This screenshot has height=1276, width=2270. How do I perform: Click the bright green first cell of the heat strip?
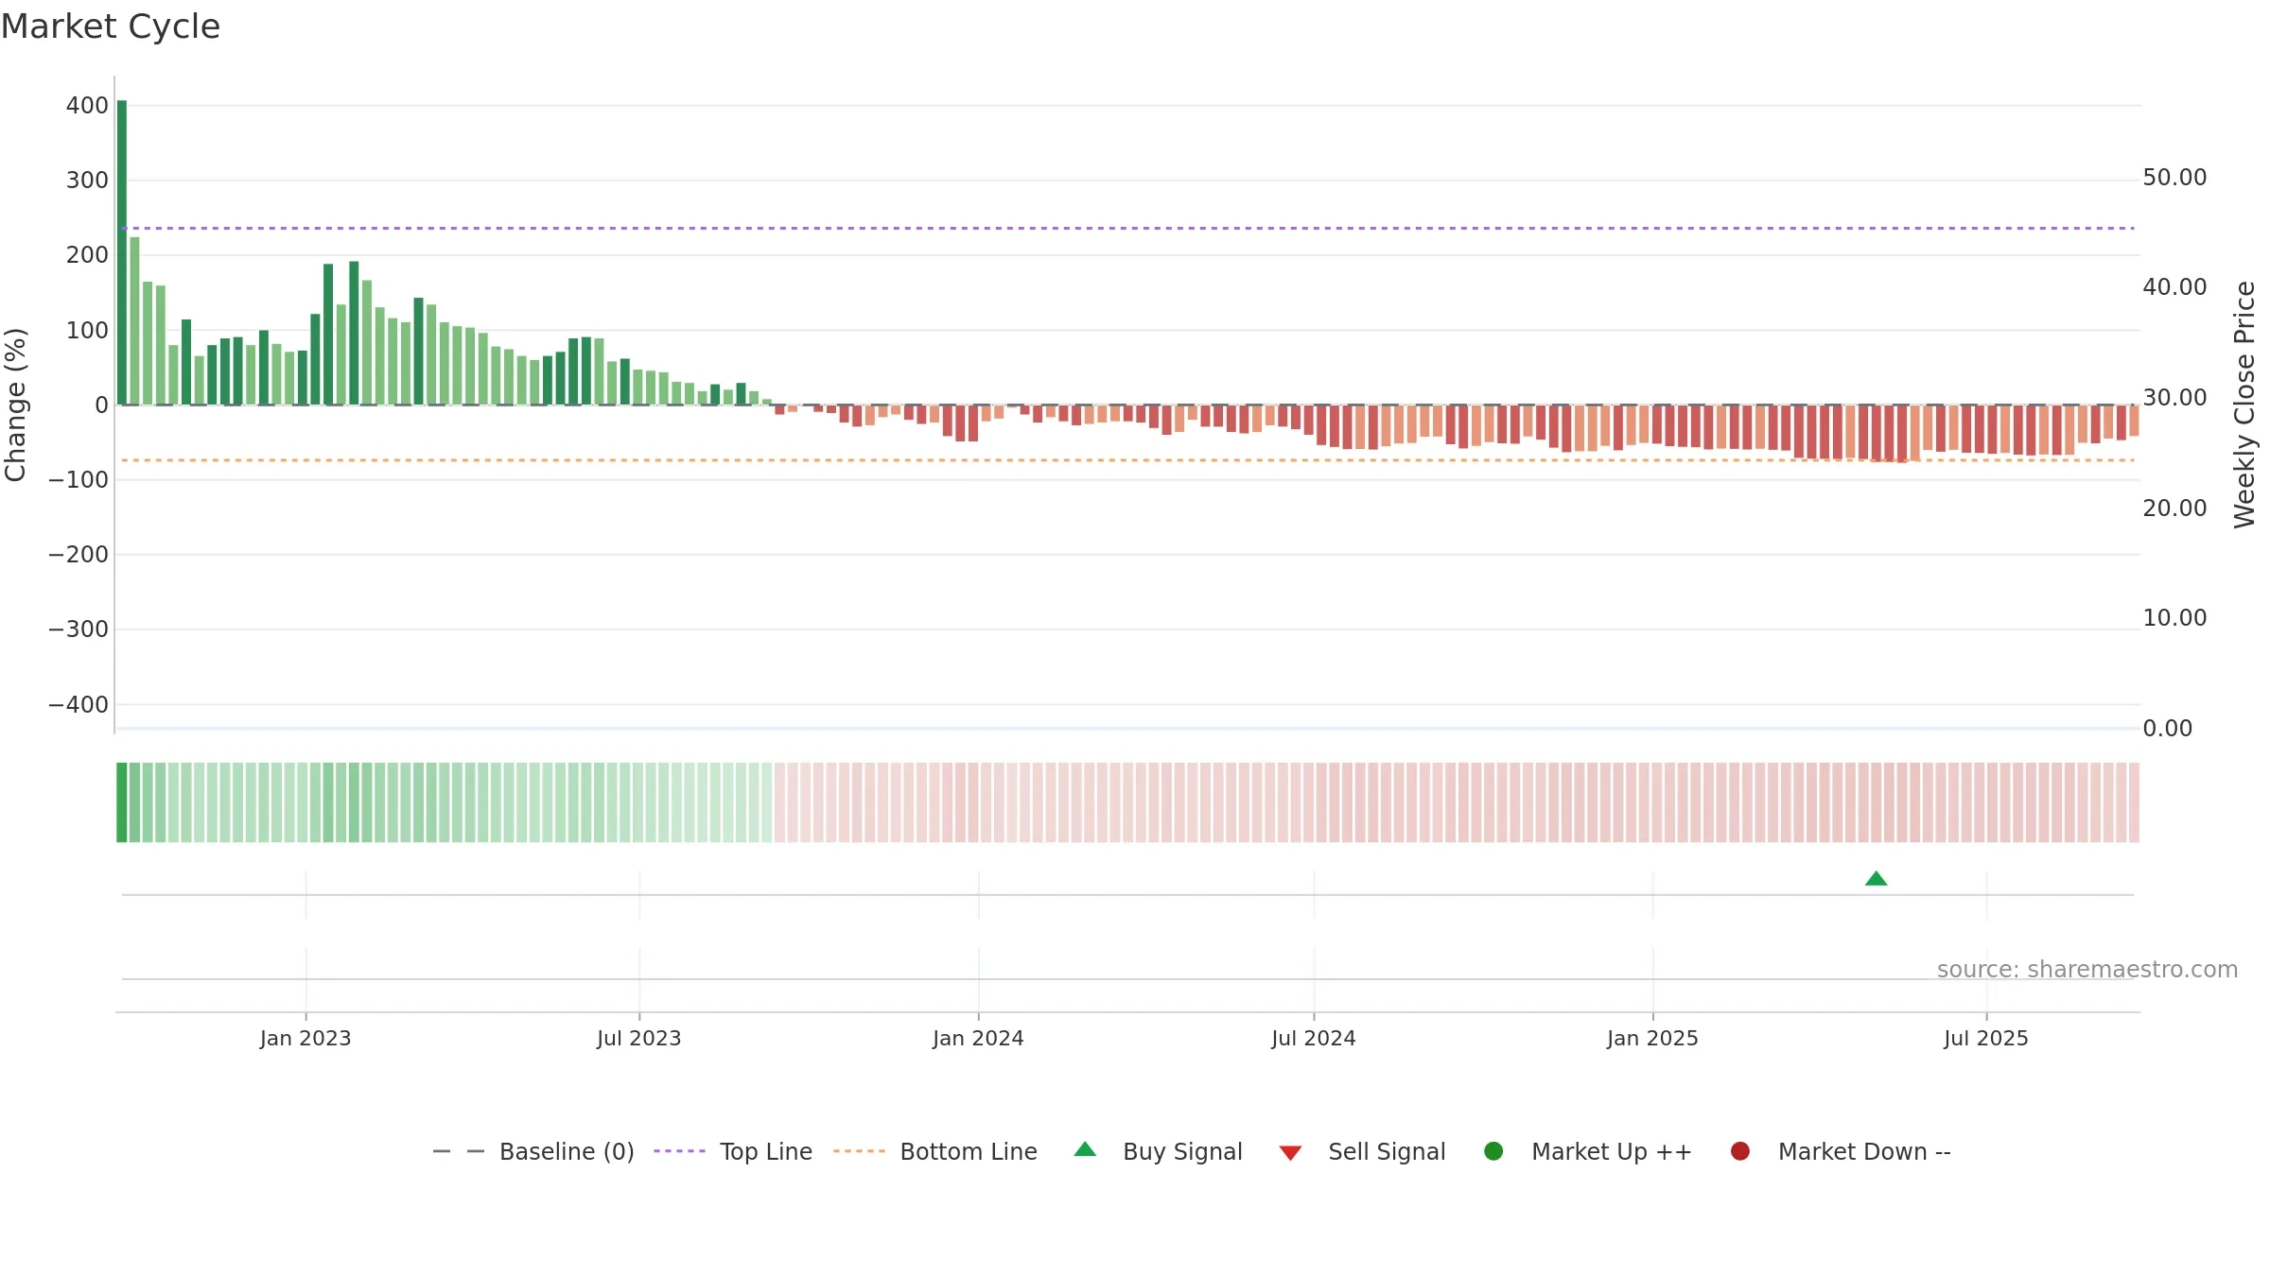(x=122, y=802)
